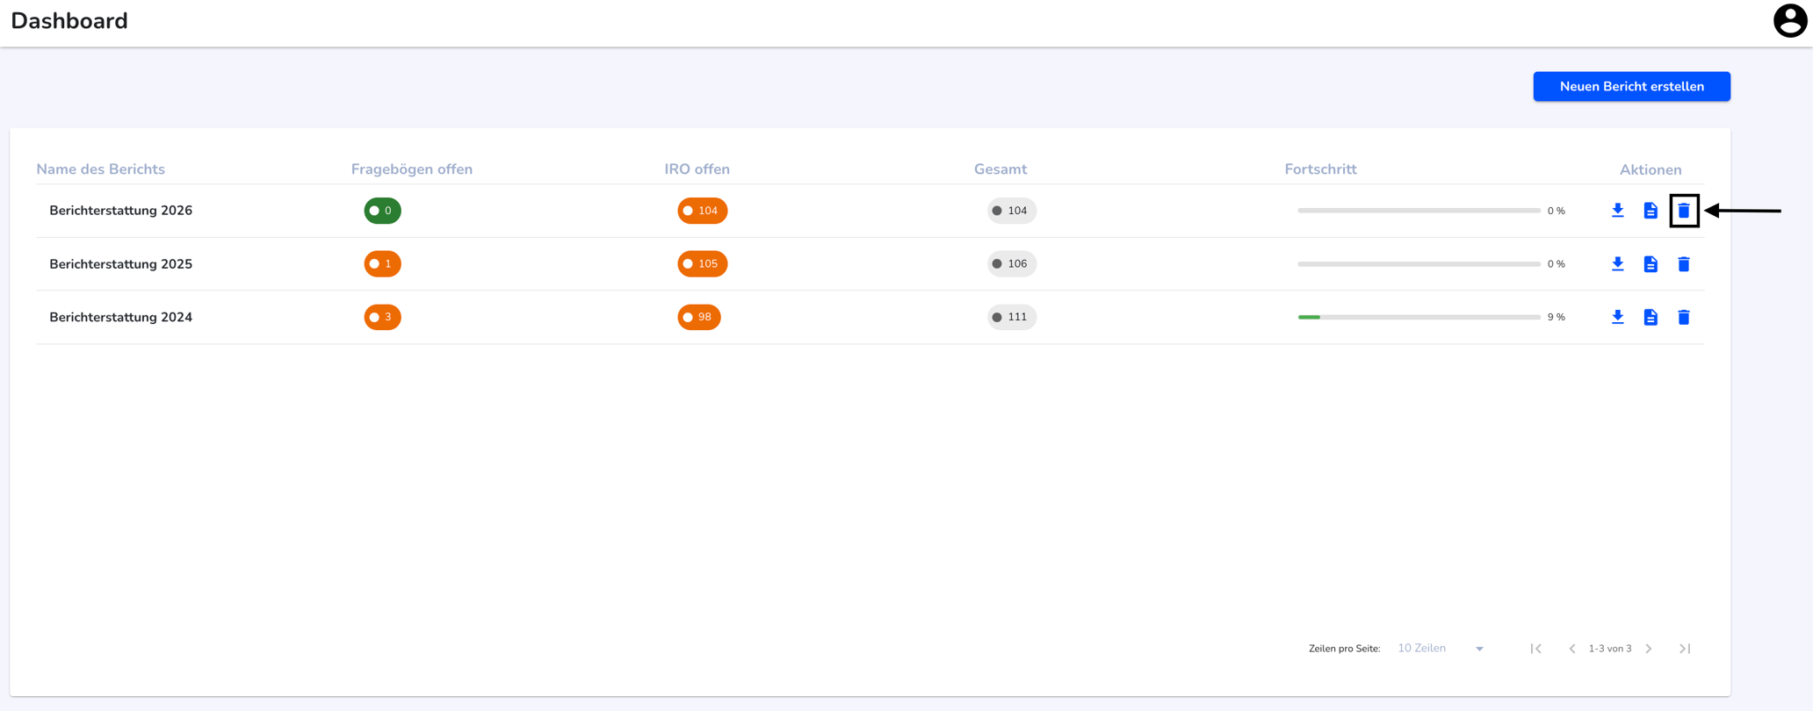Viewport: 1813px width, 711px height.
Task: Click the grey 104 Gesamt badge
Action: (1011, 211)
